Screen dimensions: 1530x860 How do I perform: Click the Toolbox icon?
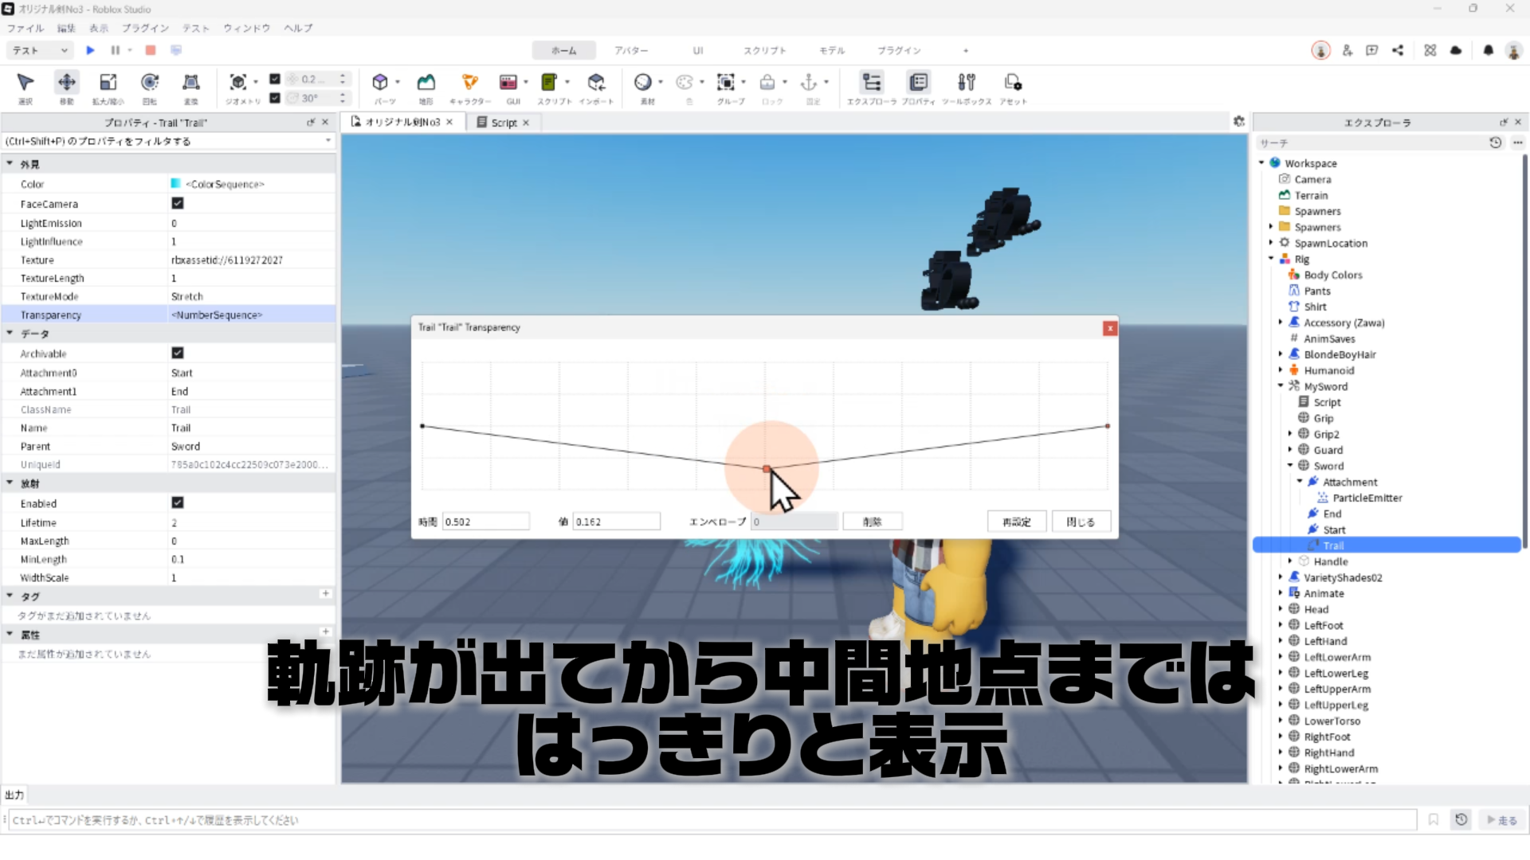click(966, 82)
